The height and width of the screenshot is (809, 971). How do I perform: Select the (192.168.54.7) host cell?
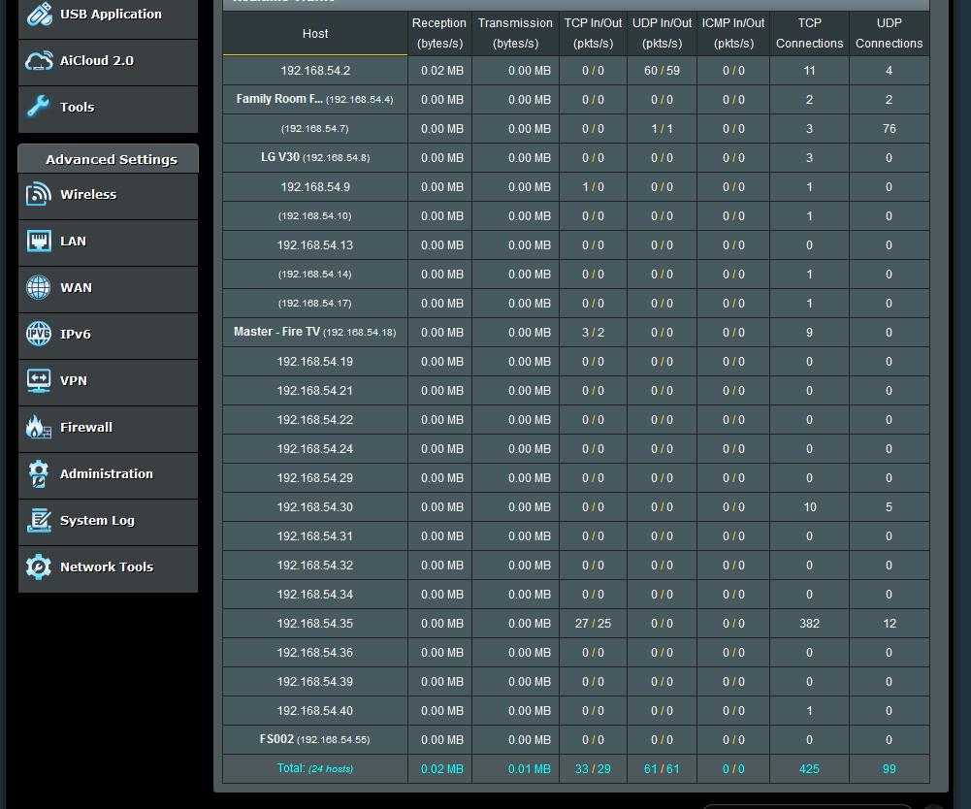[315, 128]
